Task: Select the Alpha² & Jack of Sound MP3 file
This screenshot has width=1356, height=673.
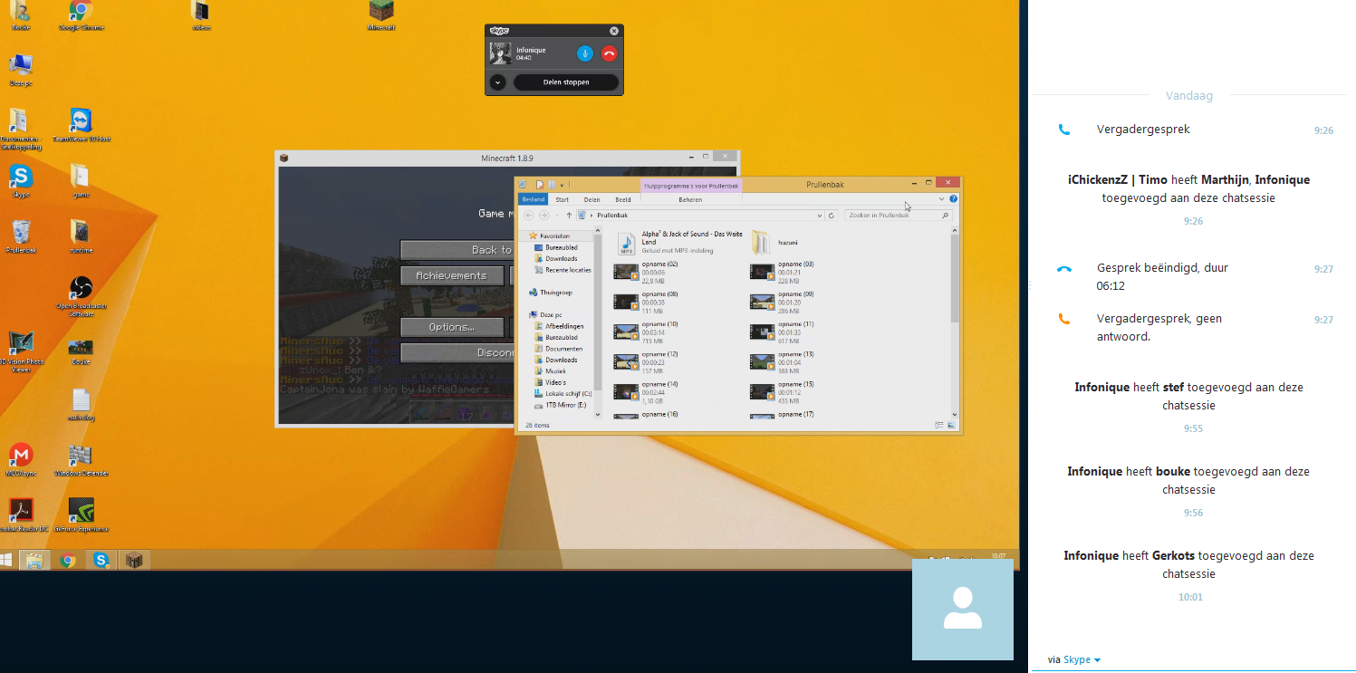Action: (x=679, y=243)
